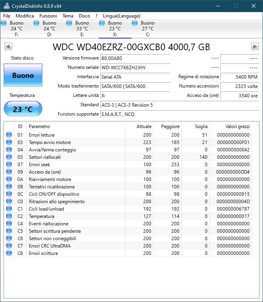
Task: Click the 23 °C temperature button
Action: [x=23, y=109]
